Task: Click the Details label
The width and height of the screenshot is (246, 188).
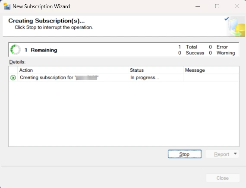Action: pos(17,62)
